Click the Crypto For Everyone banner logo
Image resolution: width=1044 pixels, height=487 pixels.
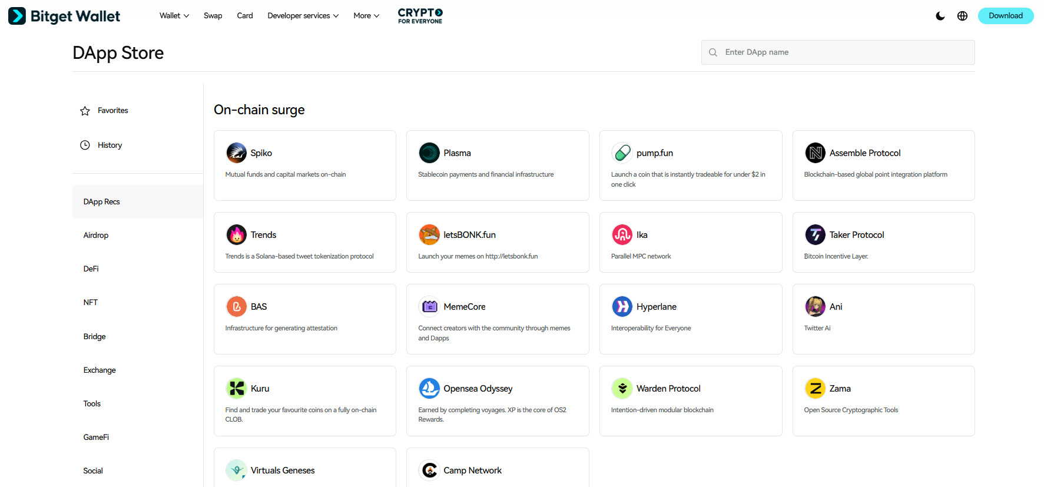[420, 16]
